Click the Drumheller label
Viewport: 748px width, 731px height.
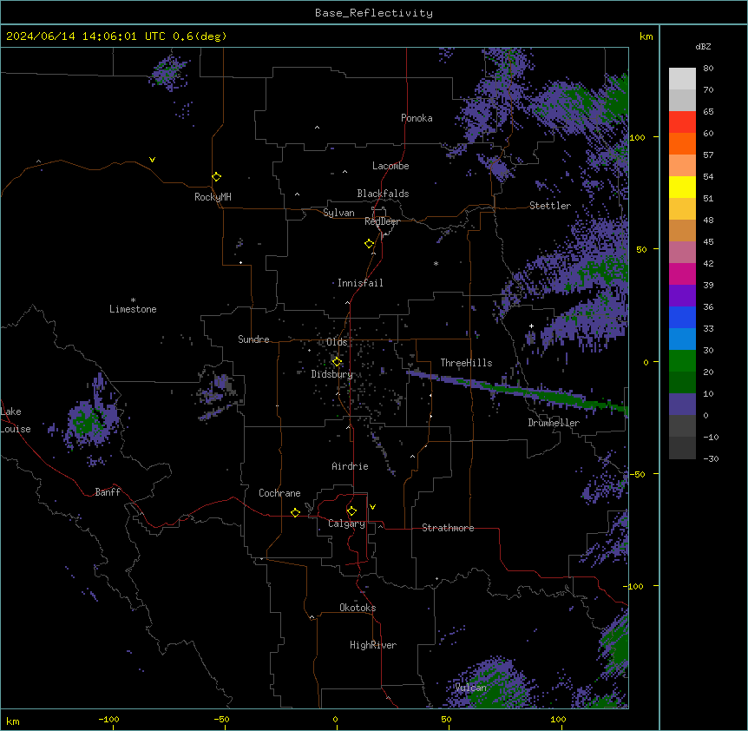554,423
